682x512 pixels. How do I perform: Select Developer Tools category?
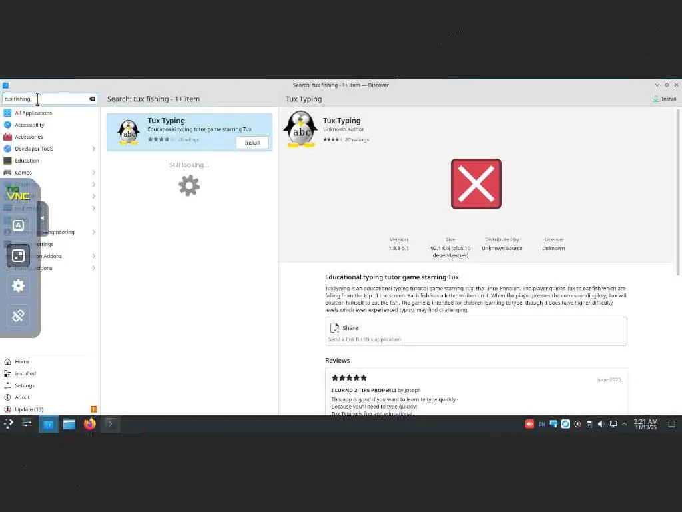[49, 149]
